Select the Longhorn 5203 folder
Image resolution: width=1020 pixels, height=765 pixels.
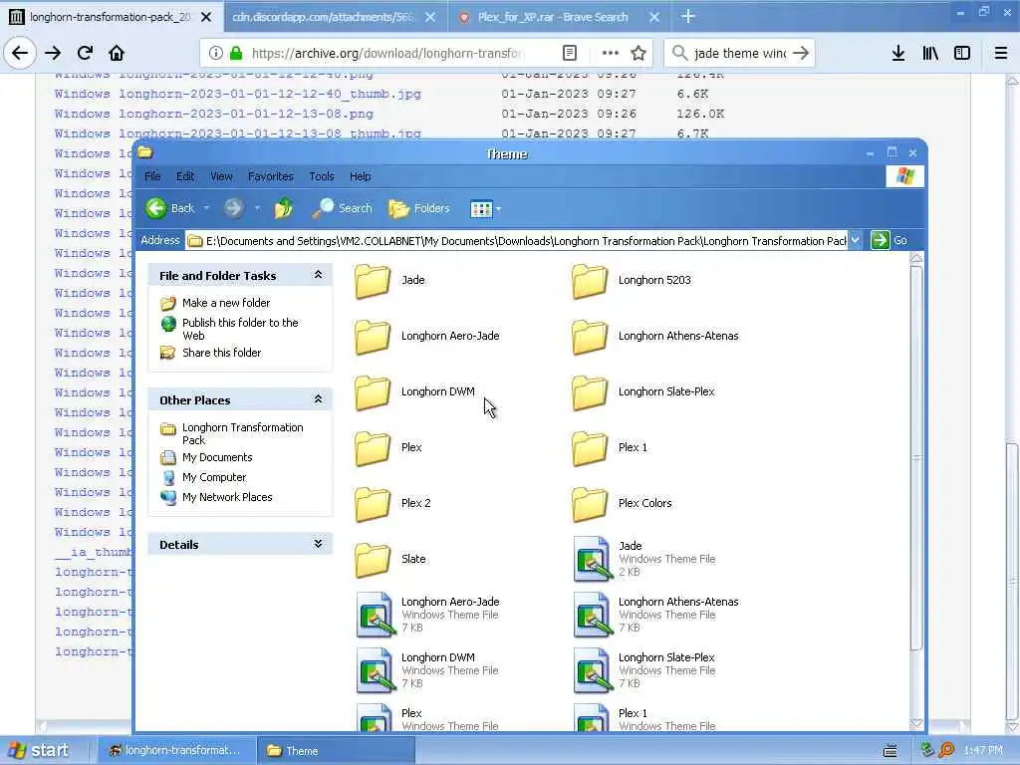(631, 281)
